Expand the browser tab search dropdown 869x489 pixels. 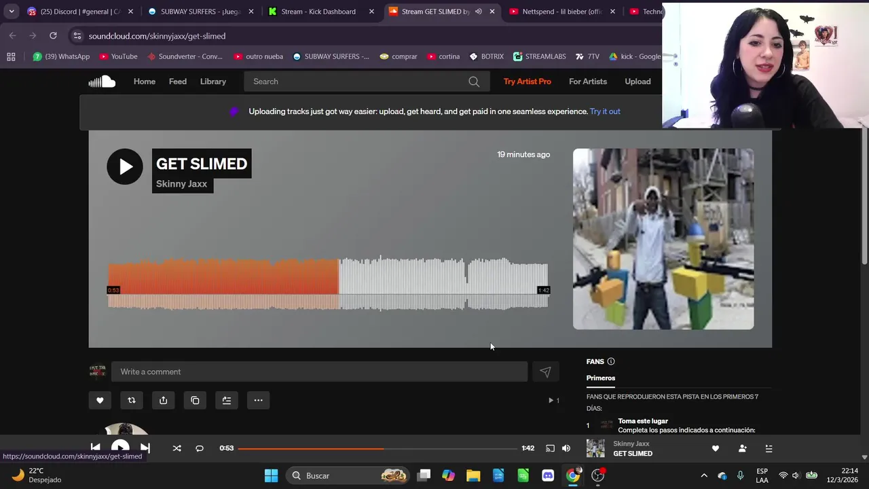pyautogui.click(x=12, y=12)
